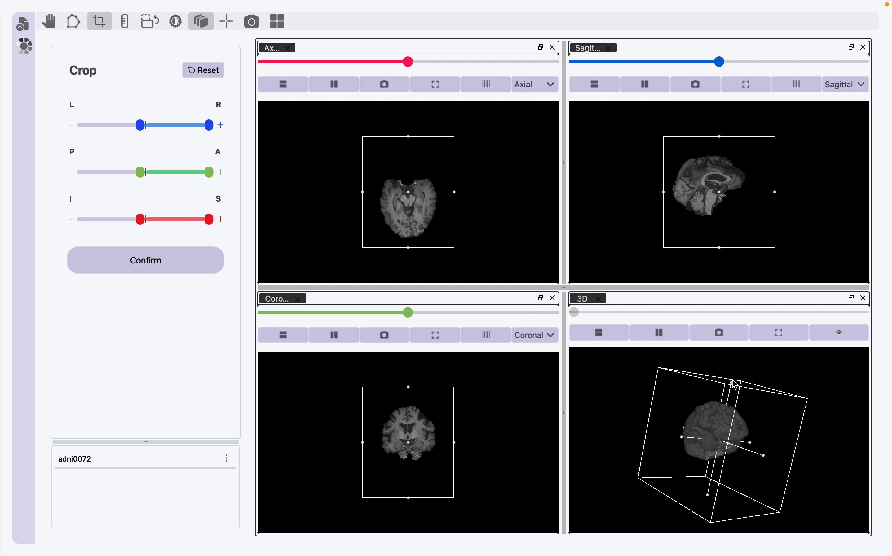Toggle the stacked layers tool

point(201,21)
